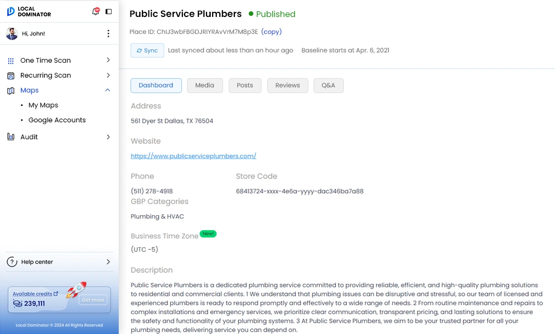Open the Media tab
This screenshot has height=334, width=555.
point(205,85)
